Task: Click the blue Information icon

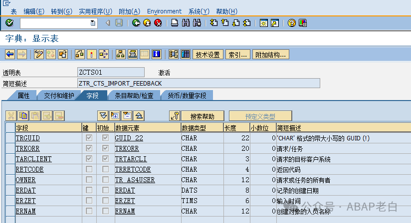Action: [x=157, y=54]
